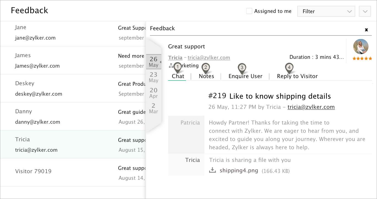Select James in the feedback list
The width and height of the screenshot is (377, 199).
click(x=23, y=55)
